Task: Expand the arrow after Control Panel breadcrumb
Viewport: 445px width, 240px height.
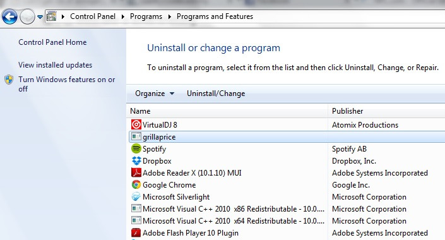Action: coord(122,17)
